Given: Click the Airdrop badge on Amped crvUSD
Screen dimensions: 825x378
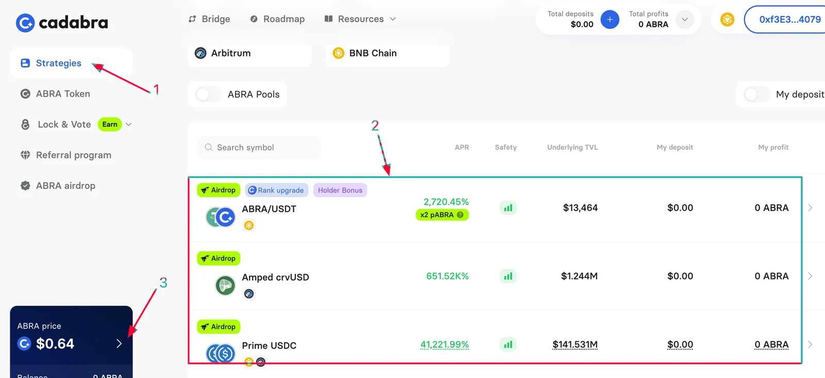Looking at the screenshot, I should pyautogui.click(x=219, y=259).
